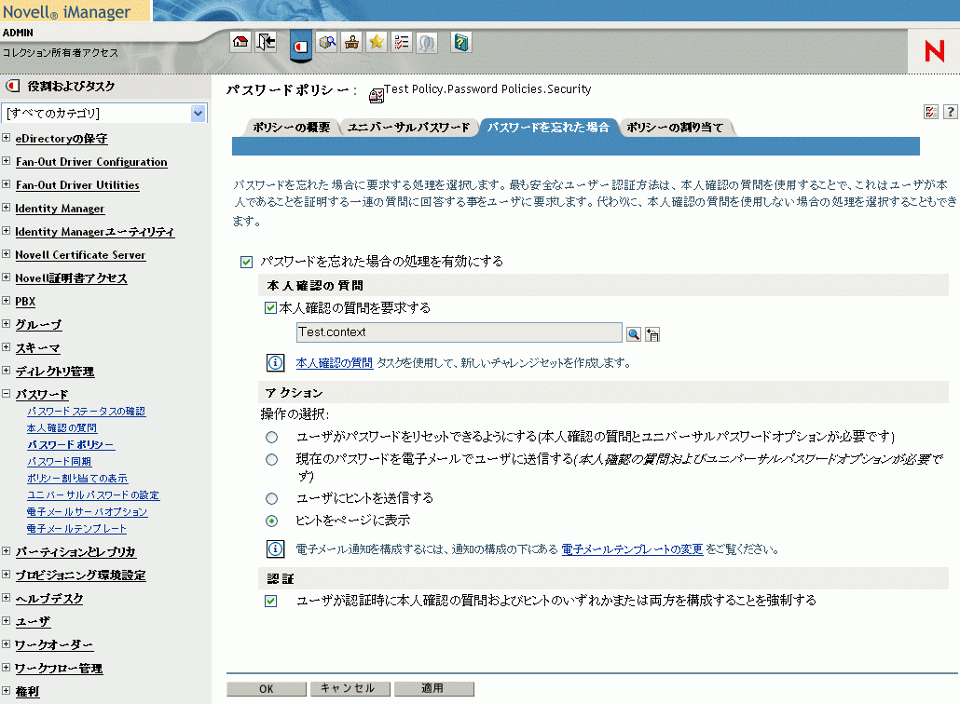Screen dimensions: 960x704
Task: Open 電子メールサーバオプション task
Action: tap(87, 512)
